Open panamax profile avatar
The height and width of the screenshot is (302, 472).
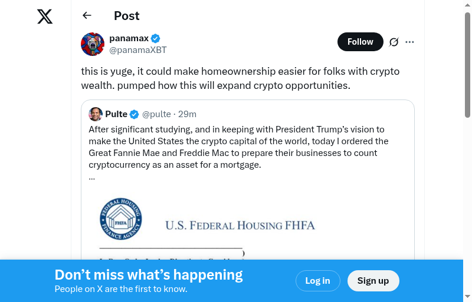tap(93, 44)
